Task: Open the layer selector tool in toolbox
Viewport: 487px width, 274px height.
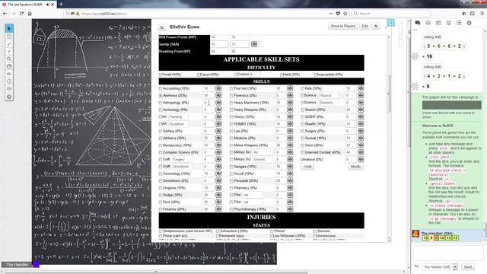Action: click(9, 37)
